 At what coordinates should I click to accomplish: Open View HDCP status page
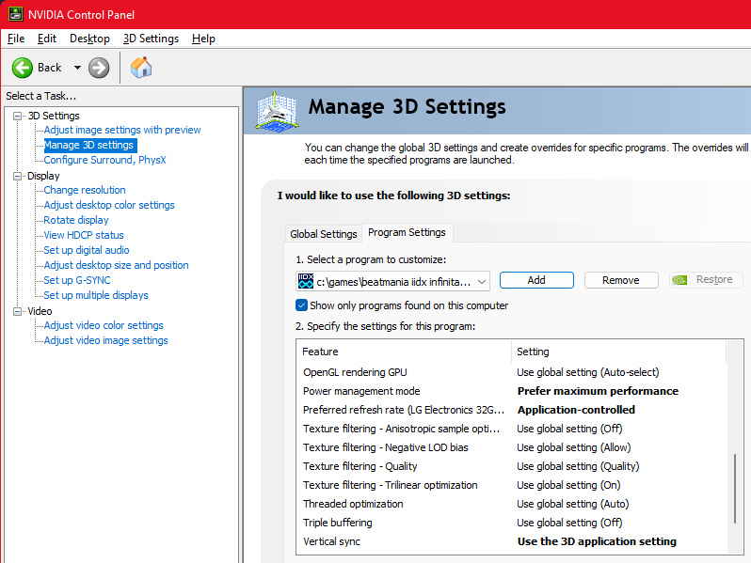click(84, 235)
